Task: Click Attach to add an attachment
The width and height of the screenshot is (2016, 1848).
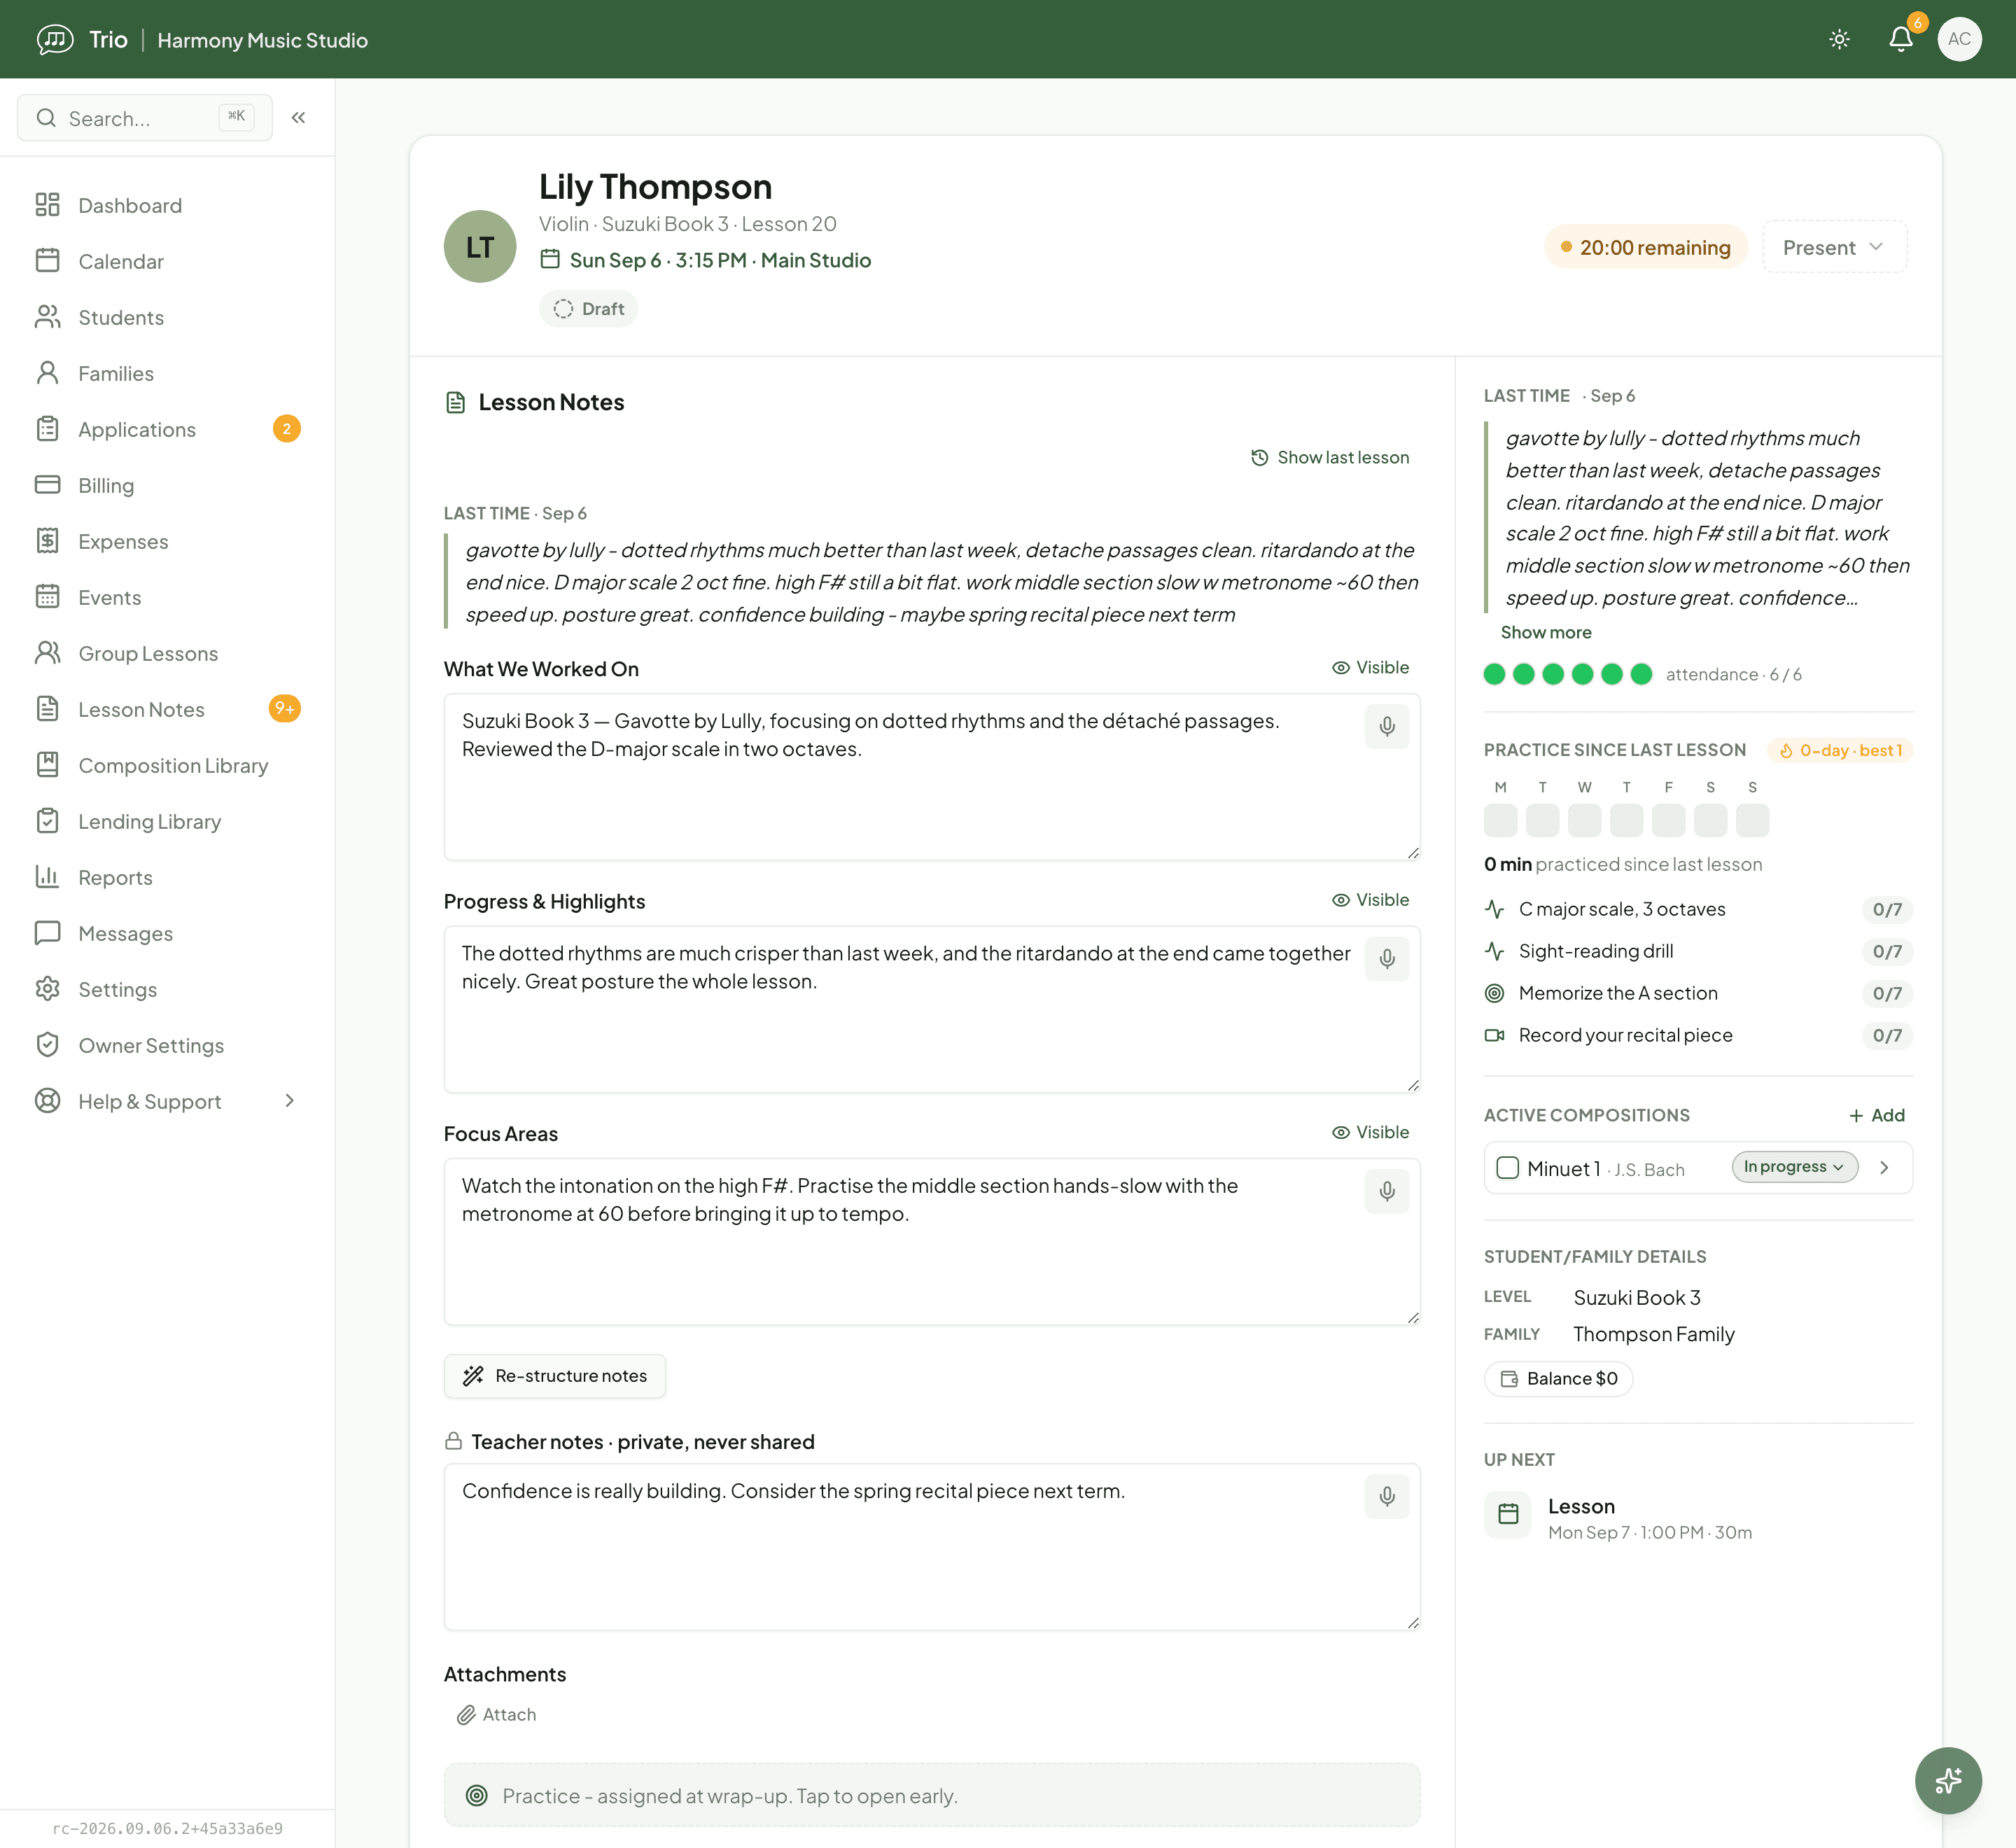Action: tap(497, 1714)
